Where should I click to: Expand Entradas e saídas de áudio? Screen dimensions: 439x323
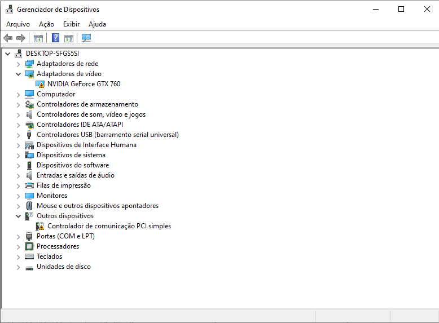click(x=19, y=176)
